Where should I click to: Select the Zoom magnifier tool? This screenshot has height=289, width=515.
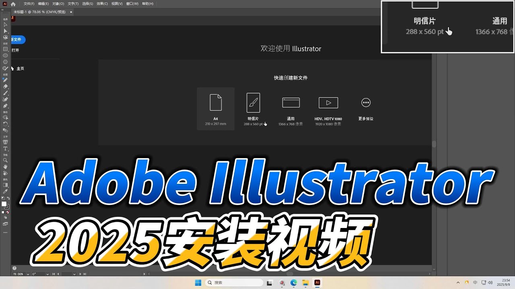[5, 160]
